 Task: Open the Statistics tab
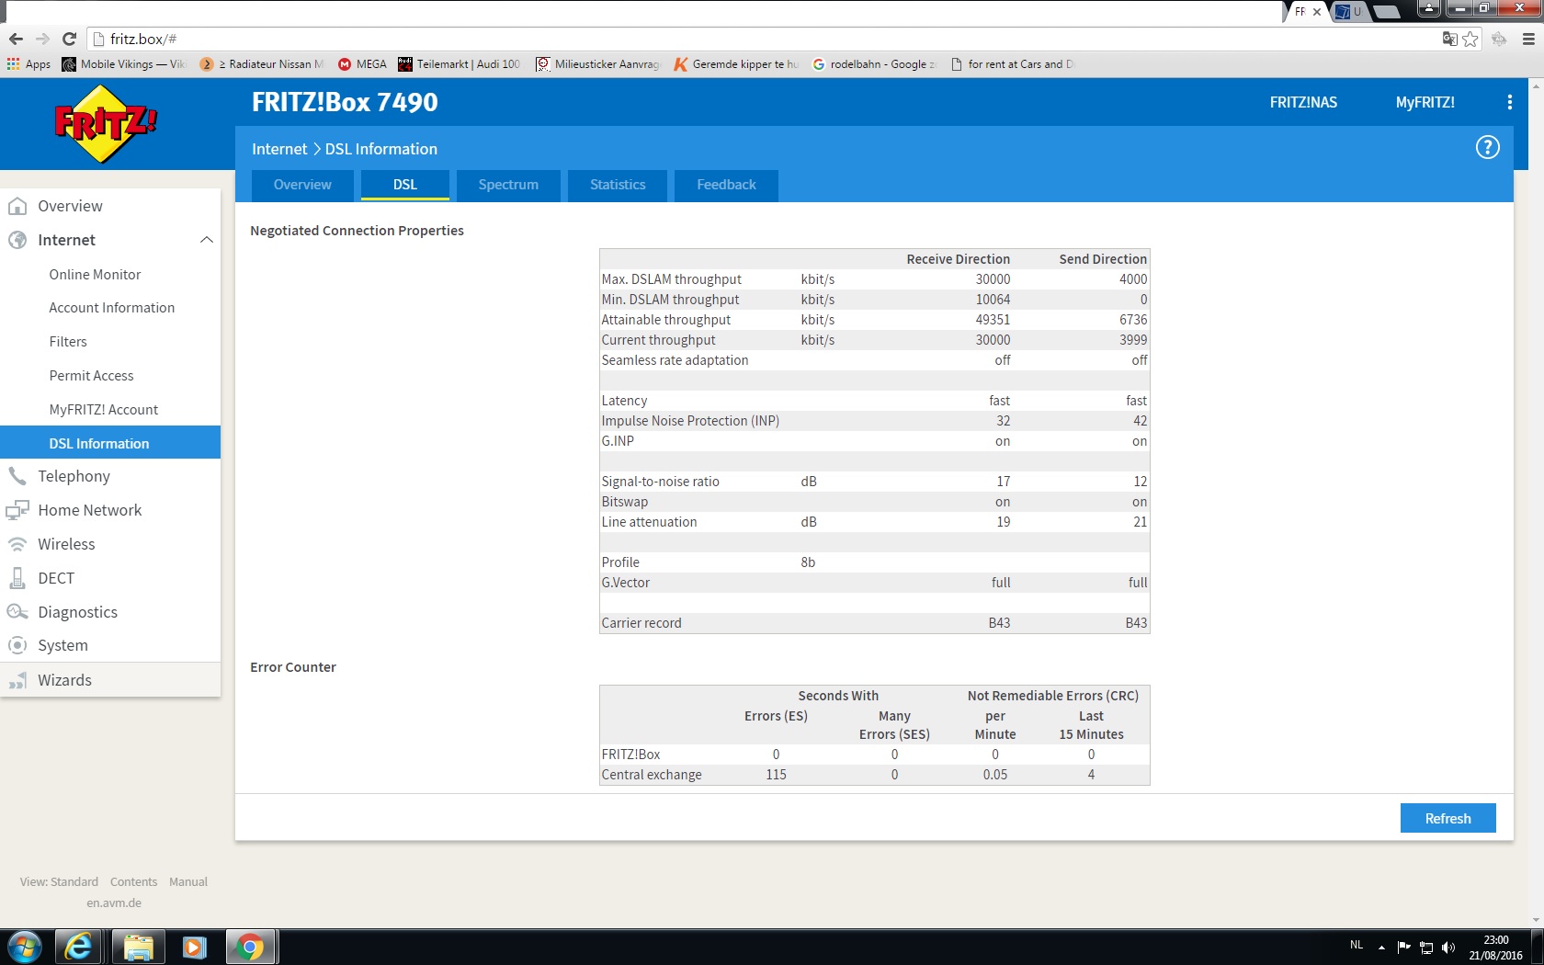[x=618, y=185]
